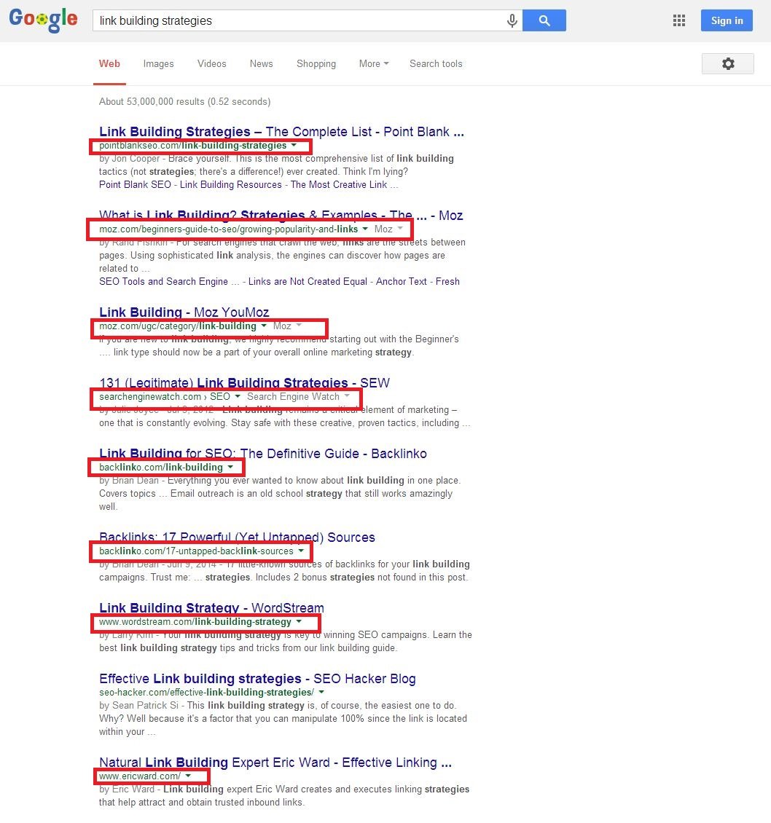Click the Sign in button

pyautogui.click(x=726, y=20)
